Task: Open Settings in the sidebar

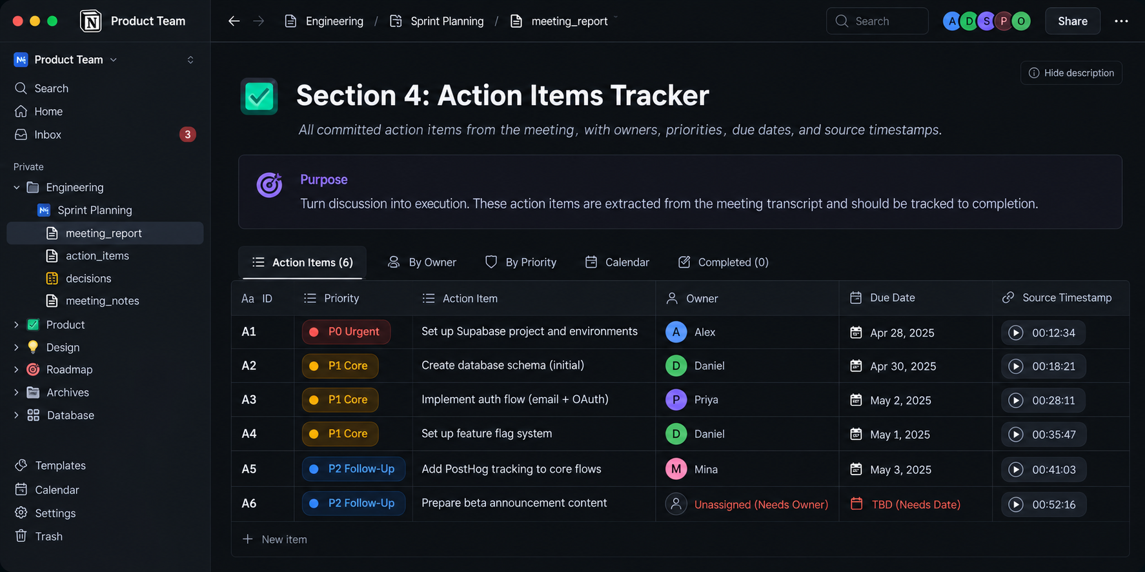Action: 46,513
